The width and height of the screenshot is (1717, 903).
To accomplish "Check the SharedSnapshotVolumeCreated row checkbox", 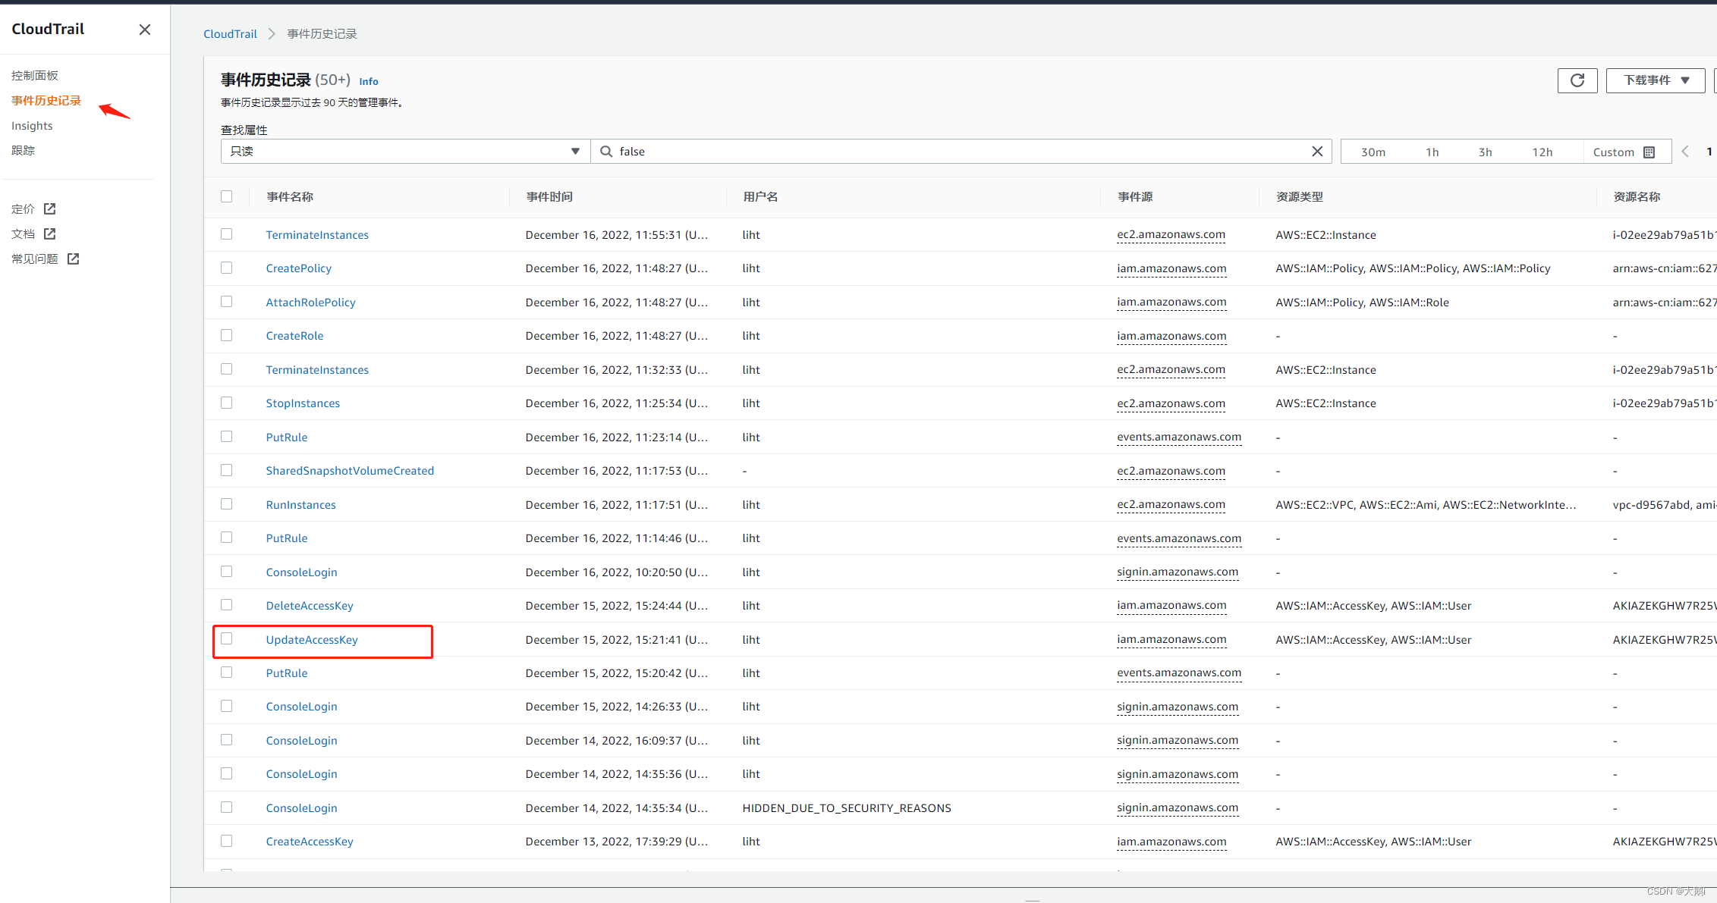I will (x=227, y=470).
